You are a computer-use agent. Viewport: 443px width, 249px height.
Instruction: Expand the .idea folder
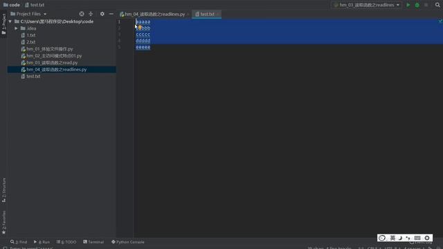coord(16,28)
